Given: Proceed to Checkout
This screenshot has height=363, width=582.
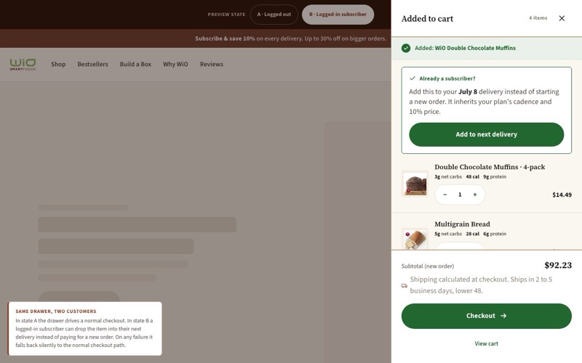Looking at the screenshot, I should pos(486,316).
